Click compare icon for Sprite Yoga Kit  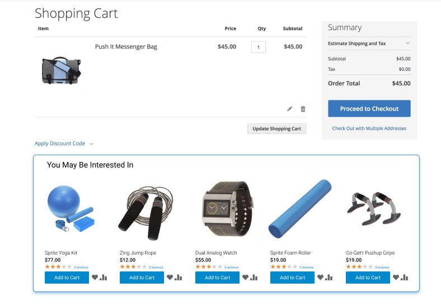[103, 278]
